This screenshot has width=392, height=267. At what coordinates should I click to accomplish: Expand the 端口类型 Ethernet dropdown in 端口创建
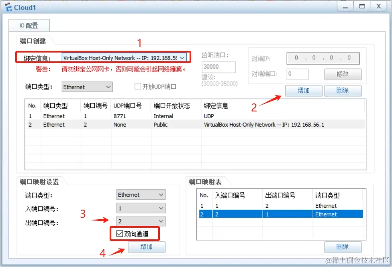87,87
